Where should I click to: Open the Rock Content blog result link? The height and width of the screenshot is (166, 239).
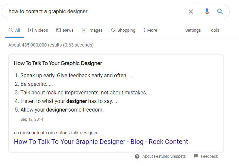click(101, 142)
